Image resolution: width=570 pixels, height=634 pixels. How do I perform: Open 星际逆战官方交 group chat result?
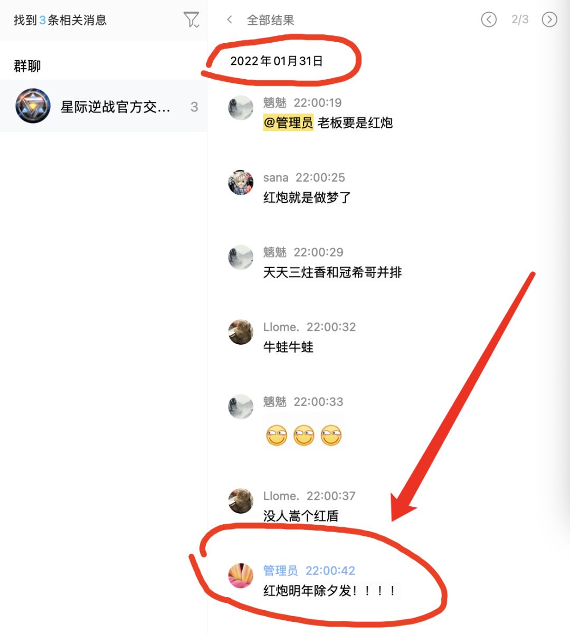(103, 106)
